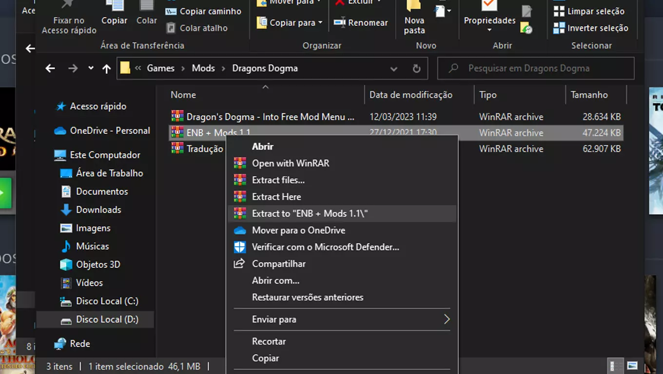Click the WinRAR icon of the Tradução file

(177, 149)
